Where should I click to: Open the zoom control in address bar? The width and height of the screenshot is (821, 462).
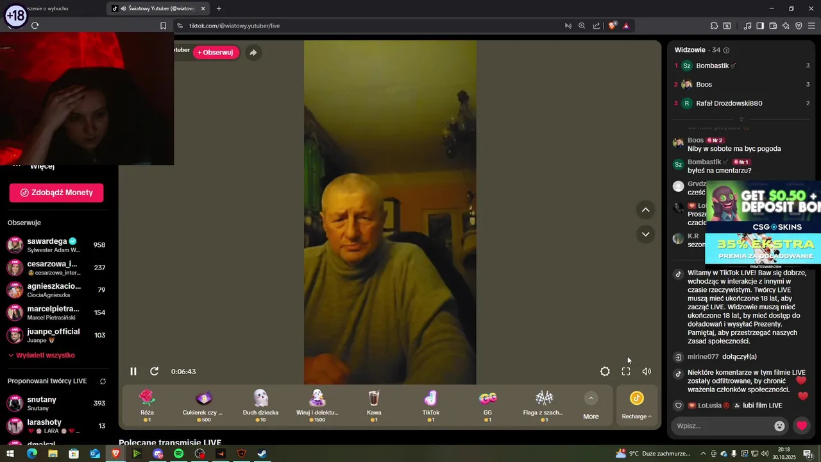click(x=582, y=26)
